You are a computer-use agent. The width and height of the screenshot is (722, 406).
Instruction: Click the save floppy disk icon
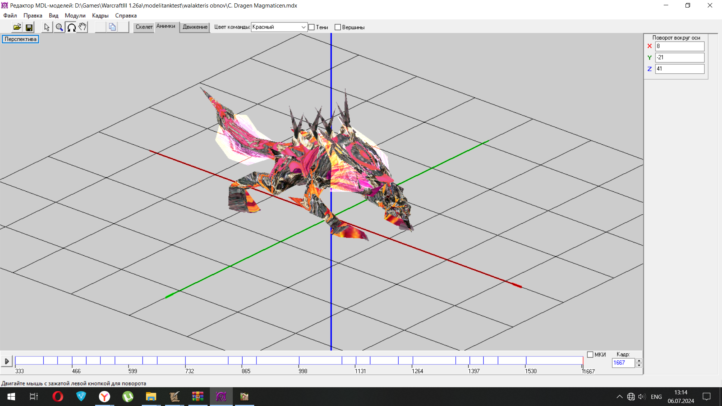click(29, 27)
